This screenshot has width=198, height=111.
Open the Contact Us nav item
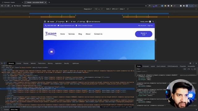point(98,34)
